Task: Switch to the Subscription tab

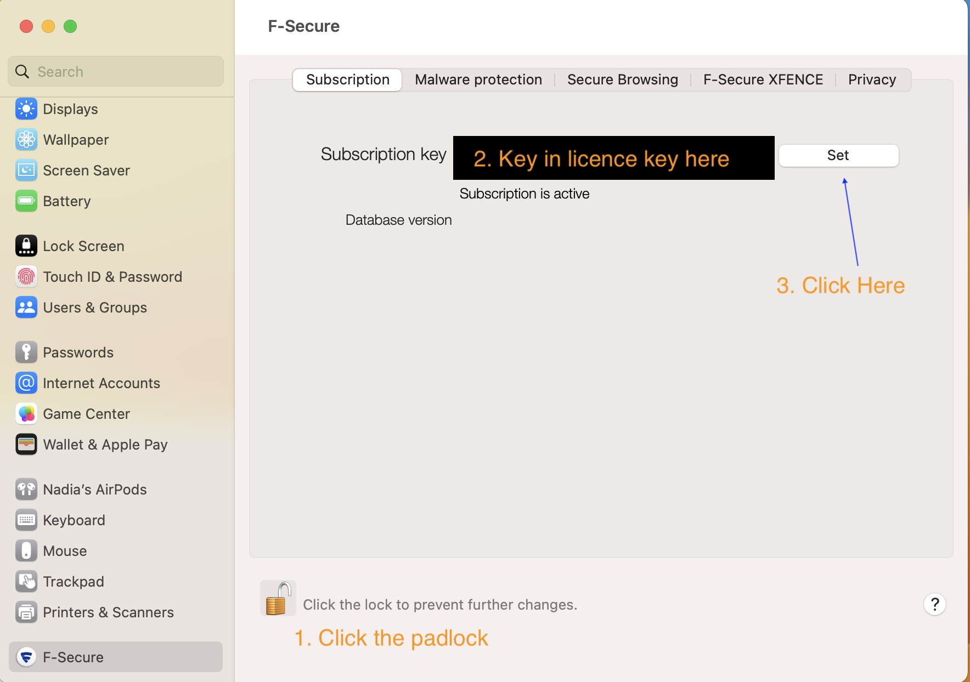Action: click(348, 80)
